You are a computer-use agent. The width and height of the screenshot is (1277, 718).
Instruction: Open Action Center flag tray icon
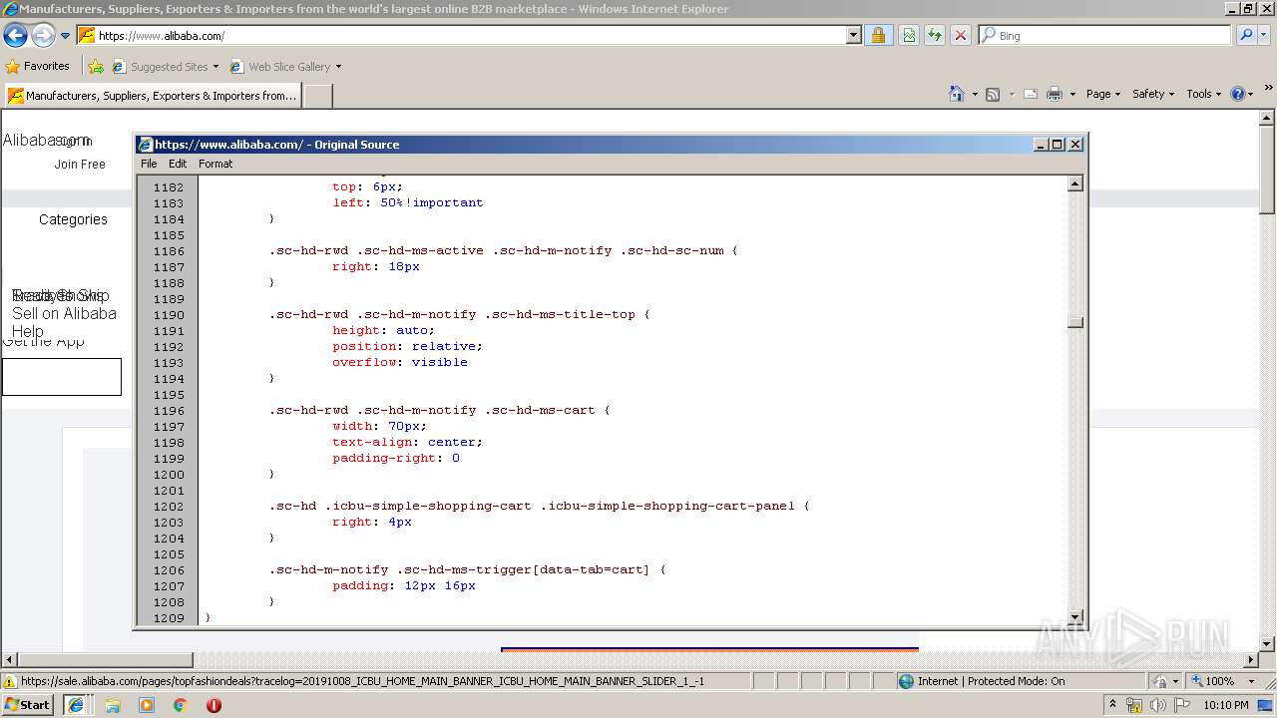(1182, 705)
